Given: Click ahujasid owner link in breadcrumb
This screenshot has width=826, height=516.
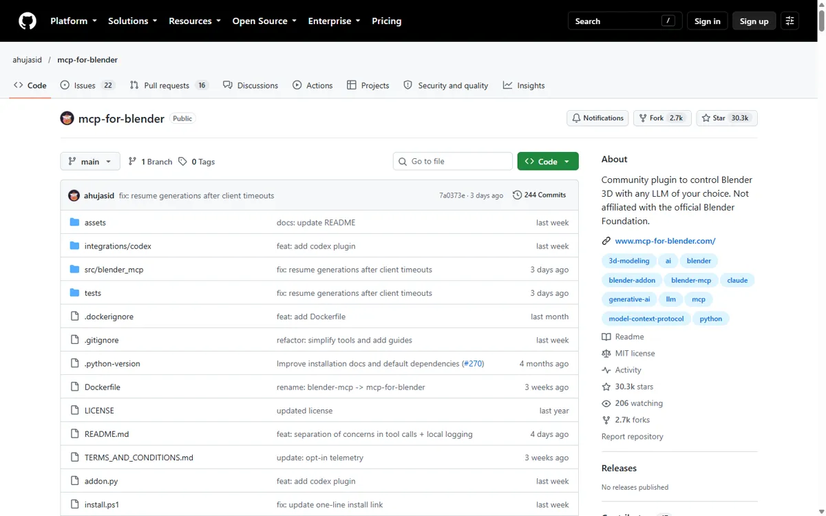Looking at the screenshot, I should 27,60.
